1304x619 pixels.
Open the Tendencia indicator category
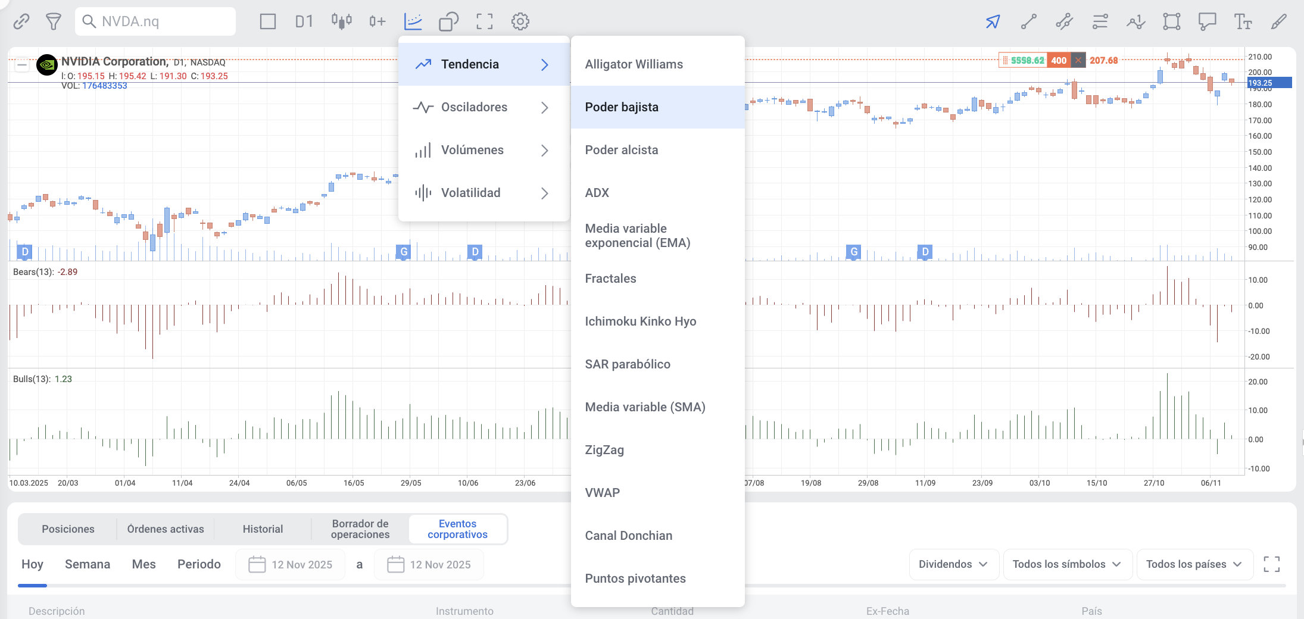click(x=483, y=64)
